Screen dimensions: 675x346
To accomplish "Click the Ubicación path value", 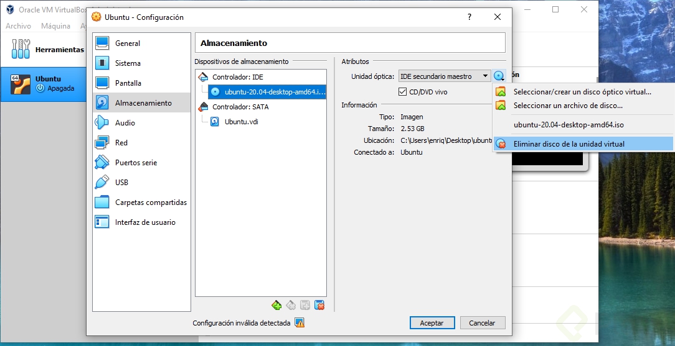I will [x=446, y=140].
